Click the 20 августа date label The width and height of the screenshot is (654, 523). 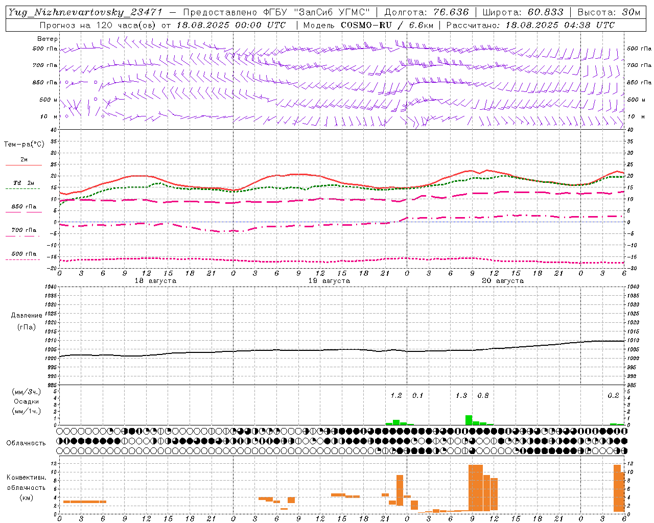[503, 281]
